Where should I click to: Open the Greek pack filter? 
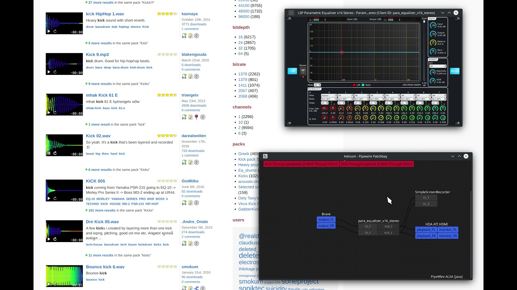[x=244, y=153]
